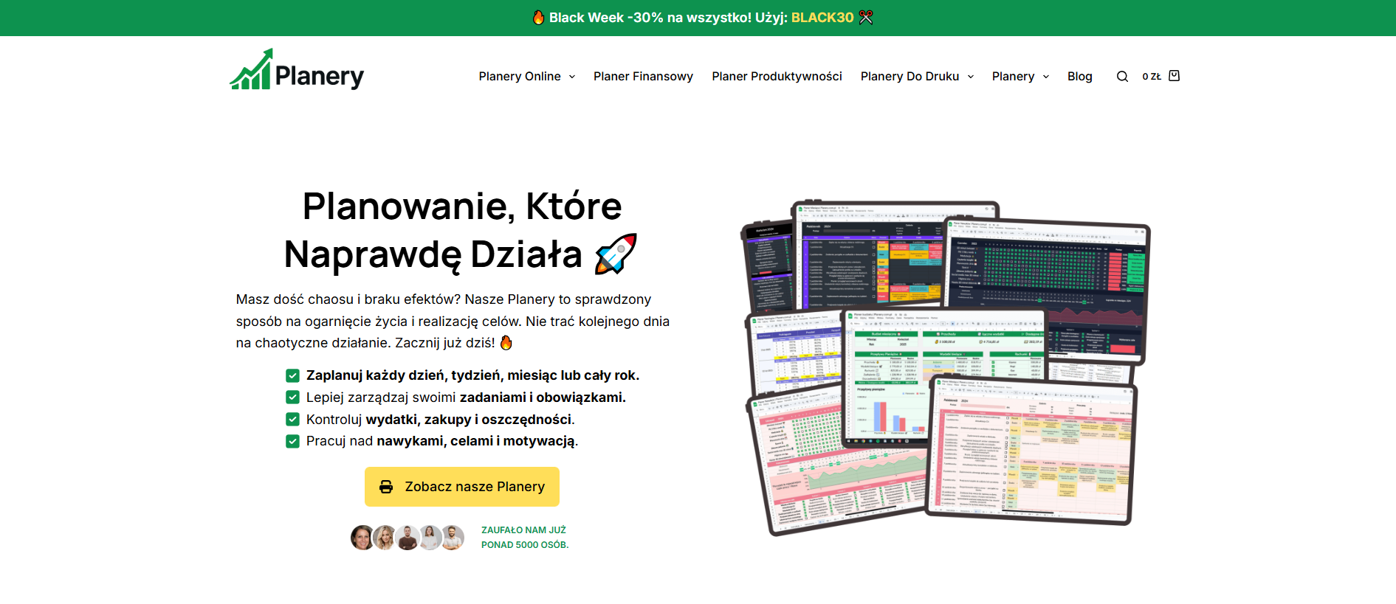
Task: Click checkmark beside Kontroluj wydatki
Action: 292,420
